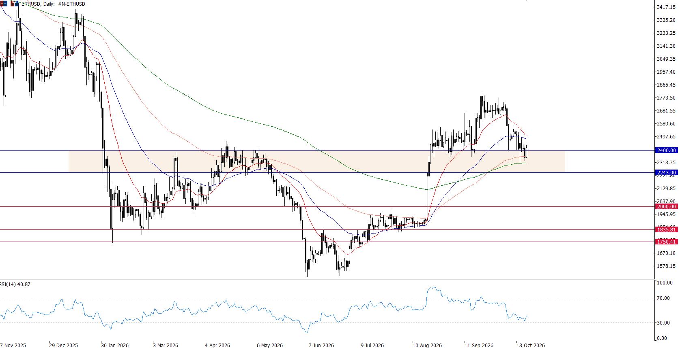
Task: Click the 29 Dec 2025 date label
Action: (x=63, y=346)
